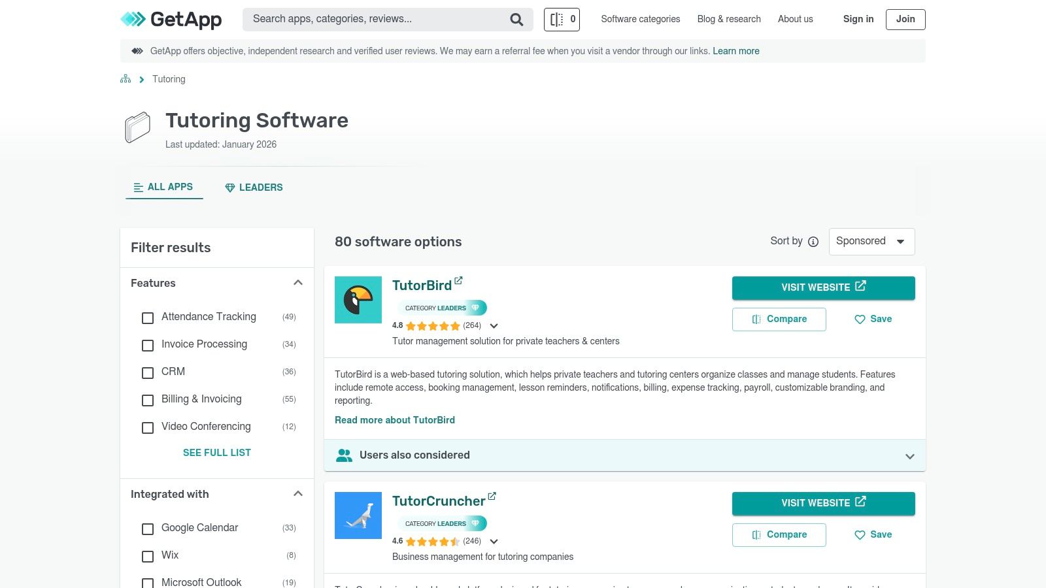Select the ALL APPS tab
The height and width of the screenshot is (588, 1046).
164,187
